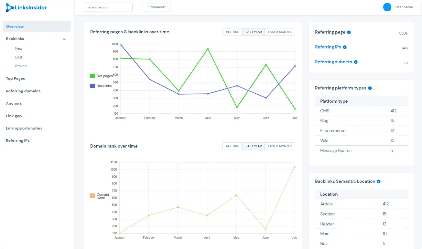The width and height of the screenshot is (422, 249).
Task: Go to Top Pages
Action: 15,78
